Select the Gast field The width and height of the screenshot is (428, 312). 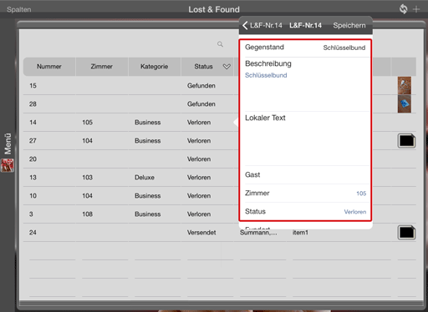click(x=305, y=174)
